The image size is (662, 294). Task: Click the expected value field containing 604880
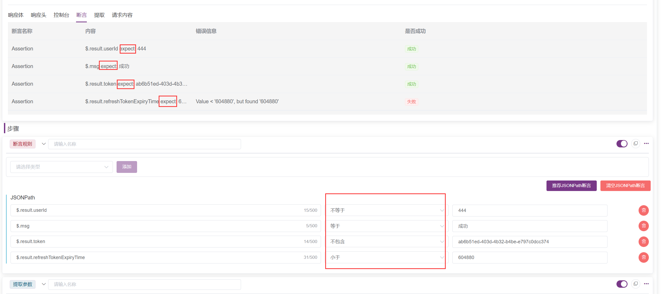coord(529,257)
